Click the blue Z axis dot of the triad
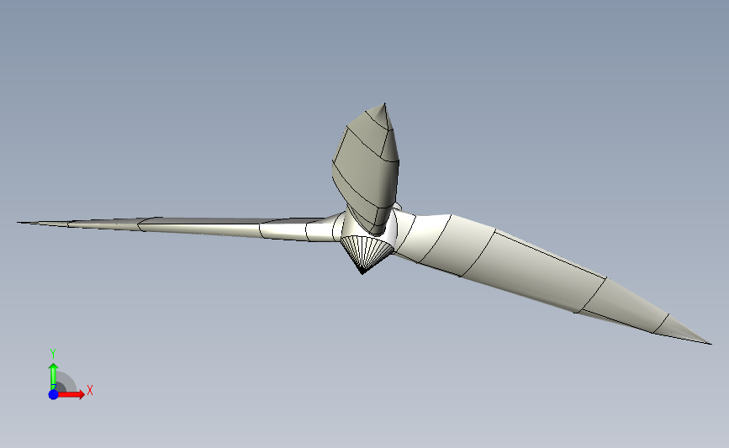Viewport: 729px width, 448px height. pos(54,394)
